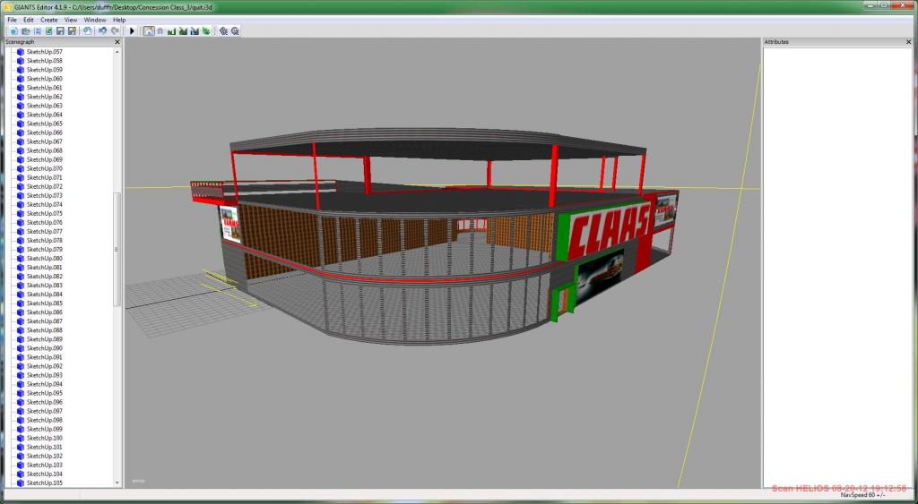Click the first gear-like toolbar icon
Viewport: 918px width, 504px height.
[223, 31]
